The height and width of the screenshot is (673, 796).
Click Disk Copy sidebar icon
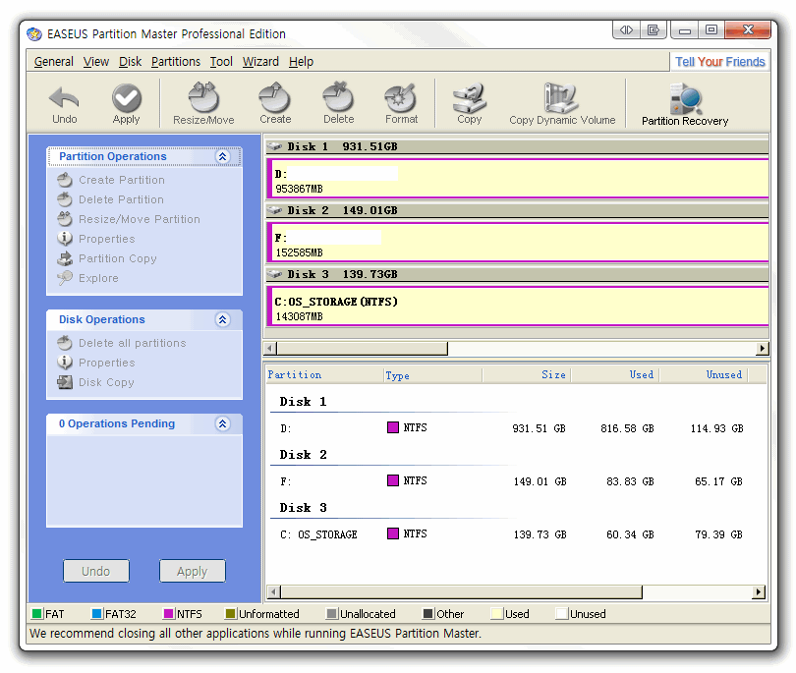tap(65, 382)
